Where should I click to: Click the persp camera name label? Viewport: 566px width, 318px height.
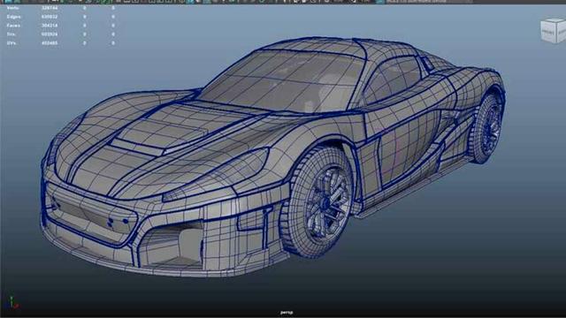tap(287, 312)
